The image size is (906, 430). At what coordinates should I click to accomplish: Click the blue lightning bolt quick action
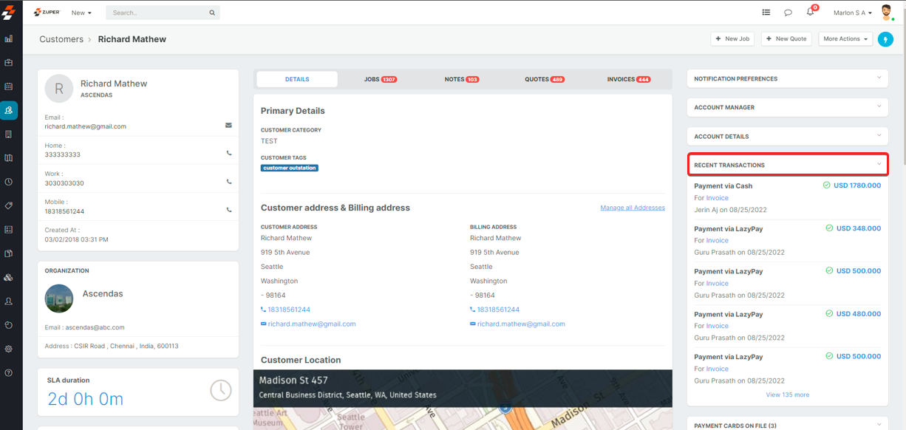(885, 39)
